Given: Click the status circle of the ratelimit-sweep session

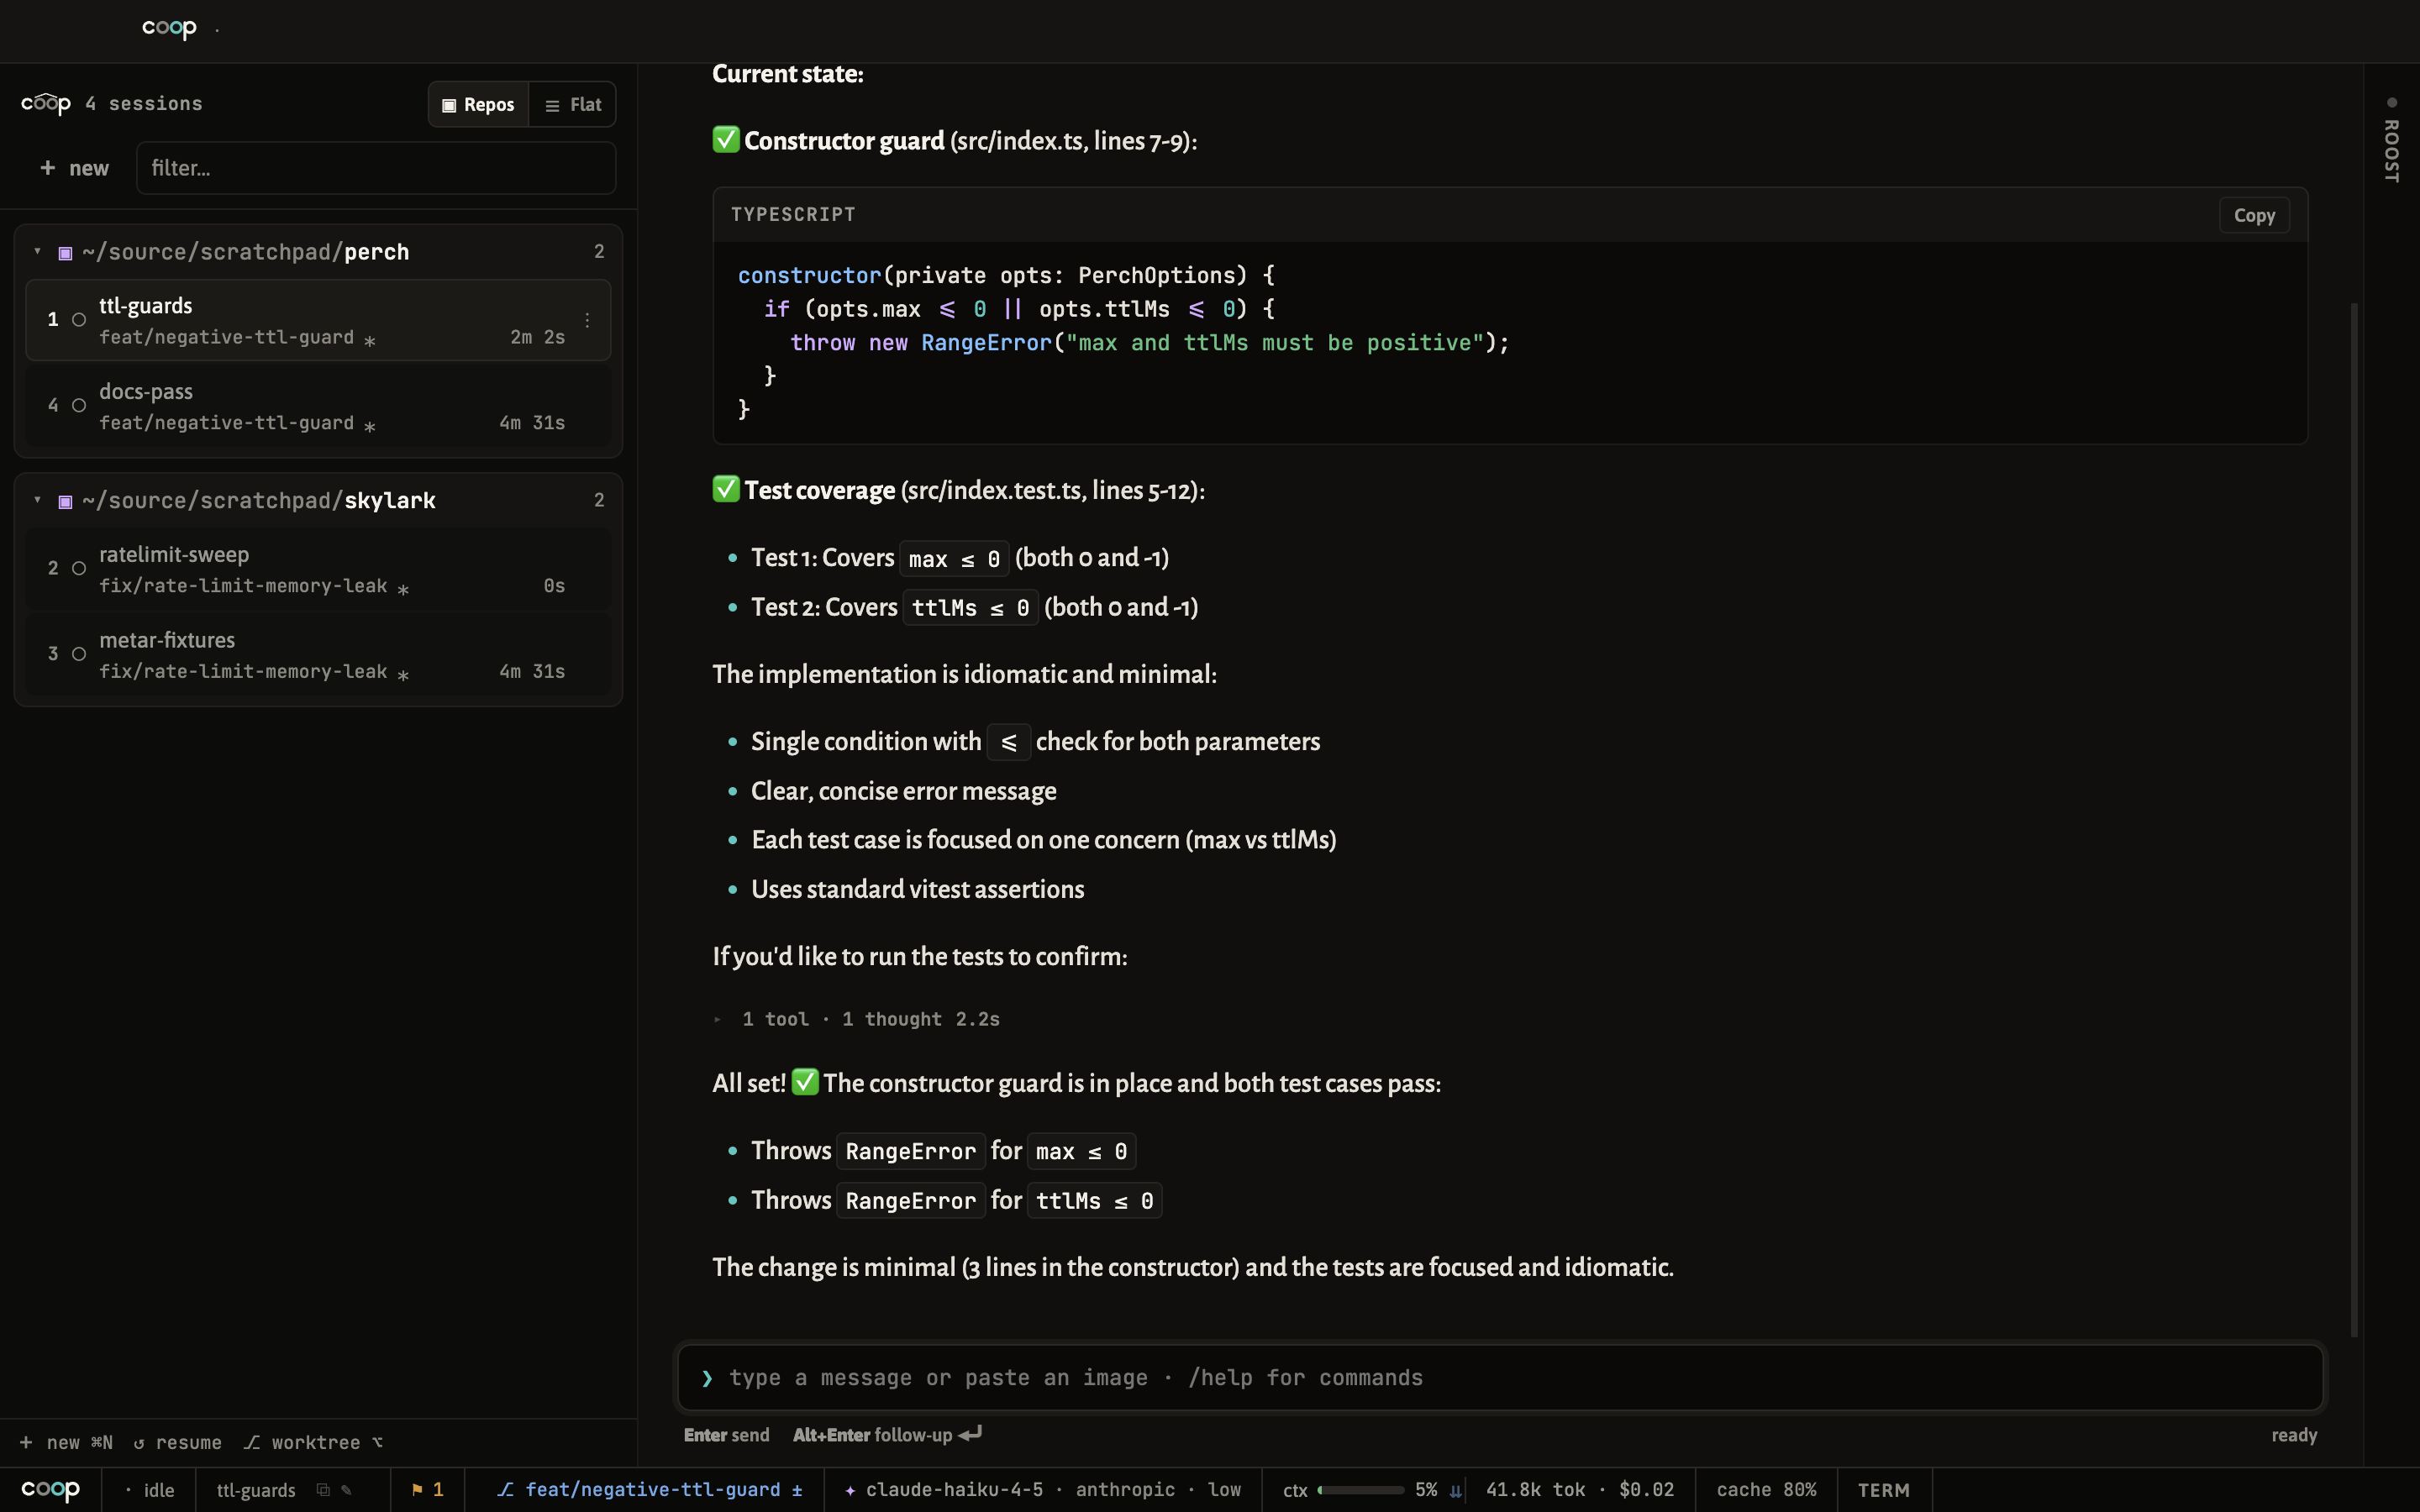Looking at the screenshot, I should point(79,568).
